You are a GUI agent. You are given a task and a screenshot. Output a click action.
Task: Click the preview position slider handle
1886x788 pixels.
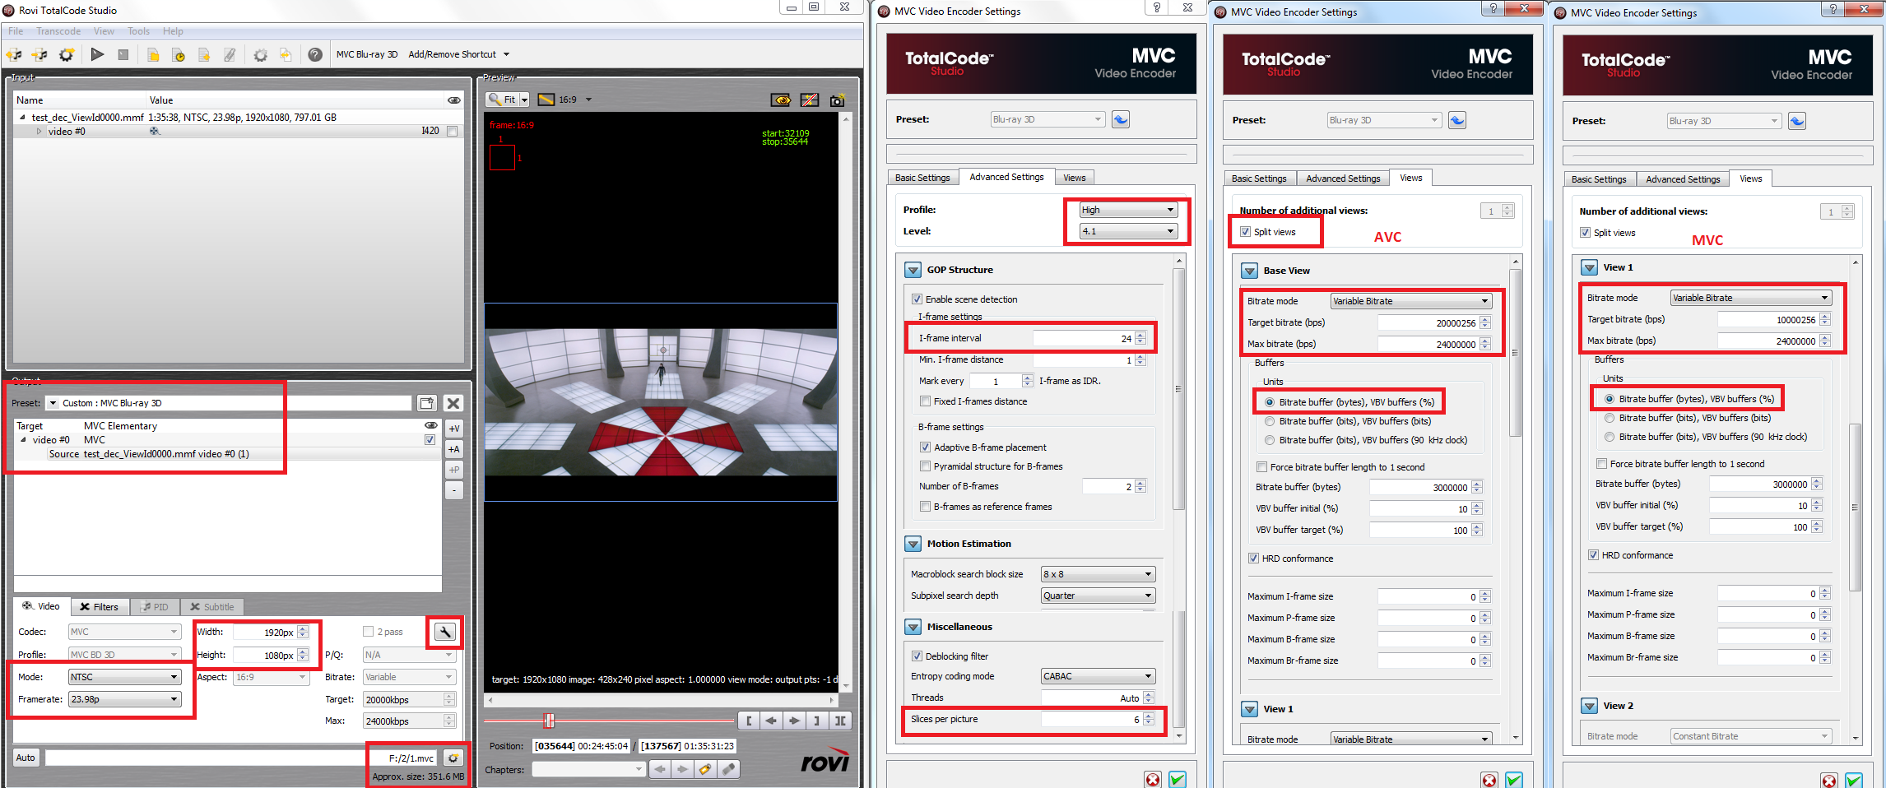[x=549, y=721]
